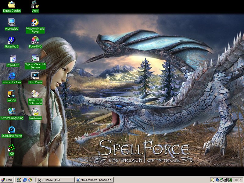The height and width of the screenshot is (183, 244).
Task: Select the Arbeitsplatz desktop icon
Action: (x=12, y=22)
